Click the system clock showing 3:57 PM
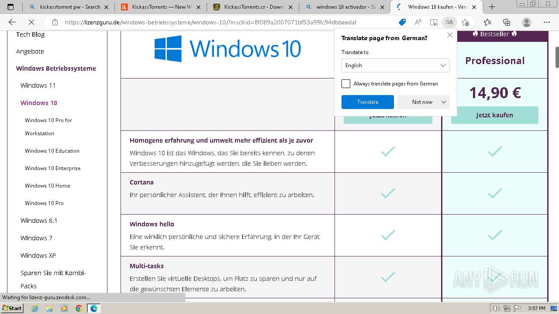559x314 pixels. (536, 308)
